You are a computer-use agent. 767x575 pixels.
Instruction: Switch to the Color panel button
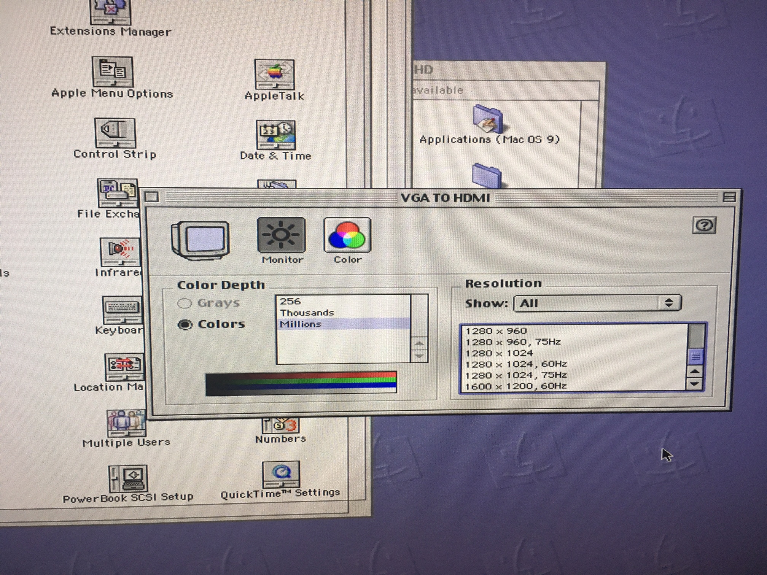pyautogui.click(x=347, y=235)
